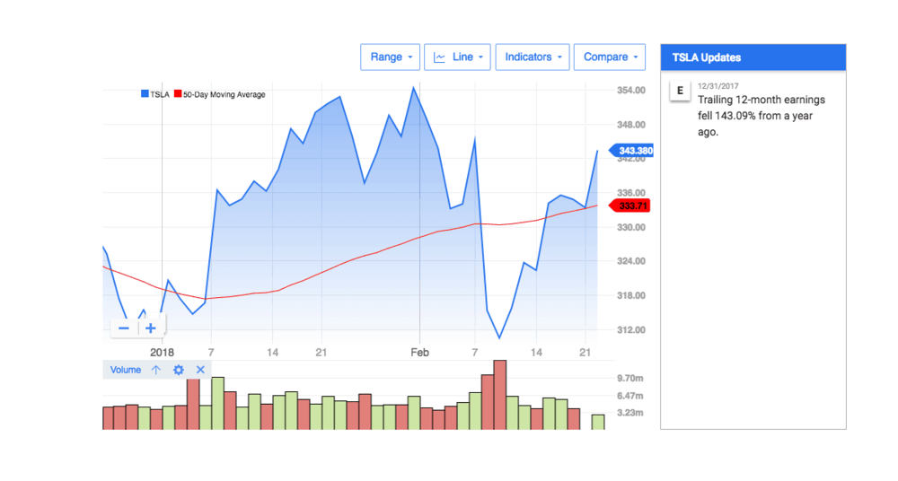Click the TSLA legend label

pos(160,94)
